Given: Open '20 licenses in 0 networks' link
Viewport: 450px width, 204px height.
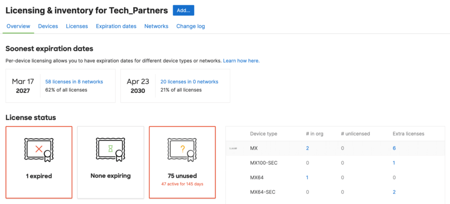Looking at the screenshot, I should pos(189,82).
